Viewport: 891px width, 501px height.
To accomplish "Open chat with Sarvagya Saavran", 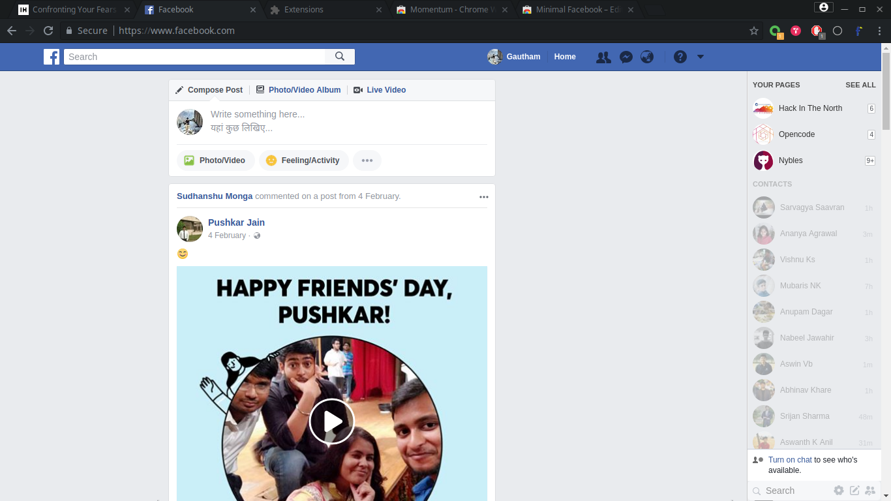I will [x=813, y=207].
